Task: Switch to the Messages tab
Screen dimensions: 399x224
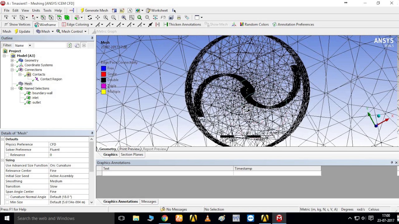Action: coord(149,202)
